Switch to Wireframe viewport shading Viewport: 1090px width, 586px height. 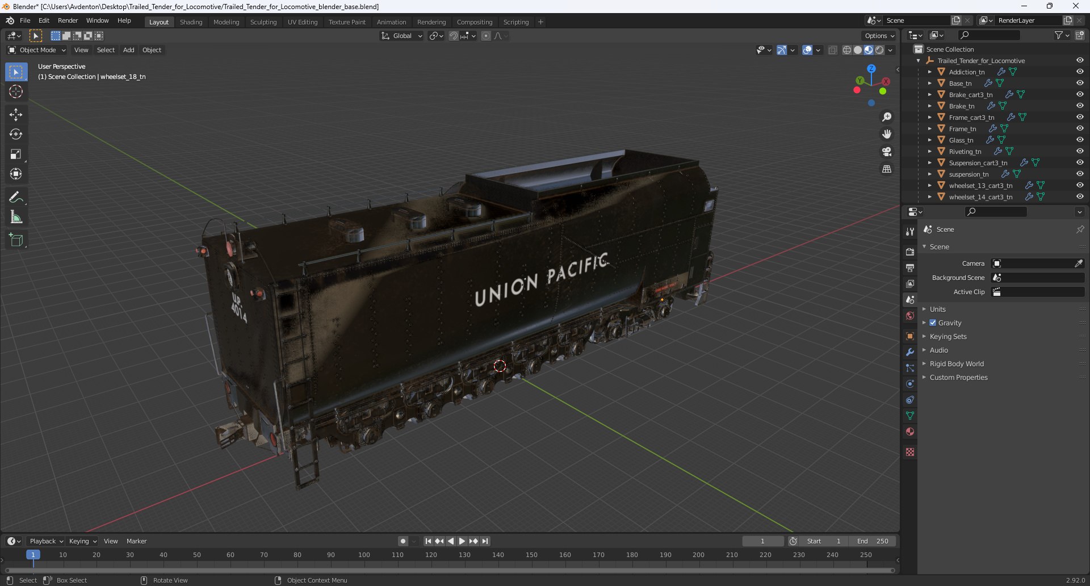pyautogui.click(x=847, y=50)
